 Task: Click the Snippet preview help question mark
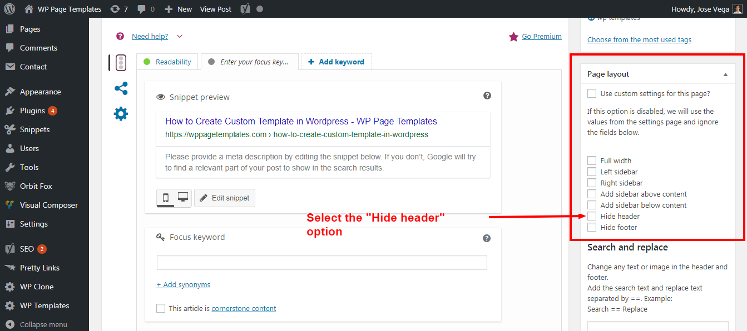(x=487, y=96)
